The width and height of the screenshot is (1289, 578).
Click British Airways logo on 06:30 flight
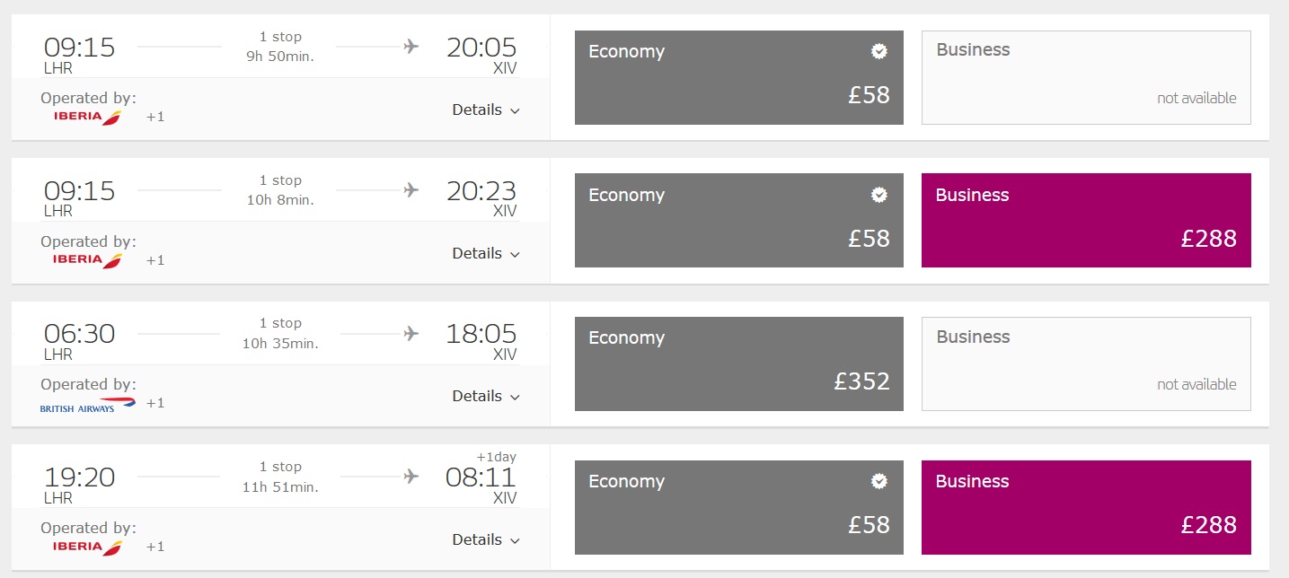(x=87, y=405)
